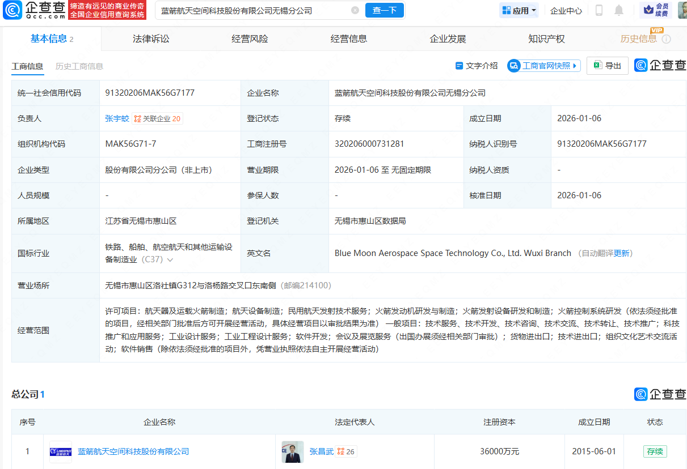Screen dimensions: 687x469
Task: Clear the search box with the X icon
Action: pyautogui.click(x=355, y=10)
